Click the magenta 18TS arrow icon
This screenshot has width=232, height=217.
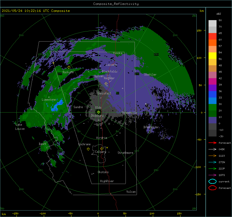coord(212,175)
